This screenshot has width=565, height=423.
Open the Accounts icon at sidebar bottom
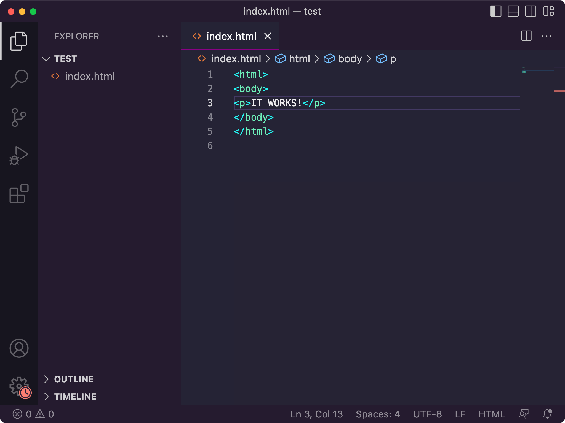[x=19, y=348]
